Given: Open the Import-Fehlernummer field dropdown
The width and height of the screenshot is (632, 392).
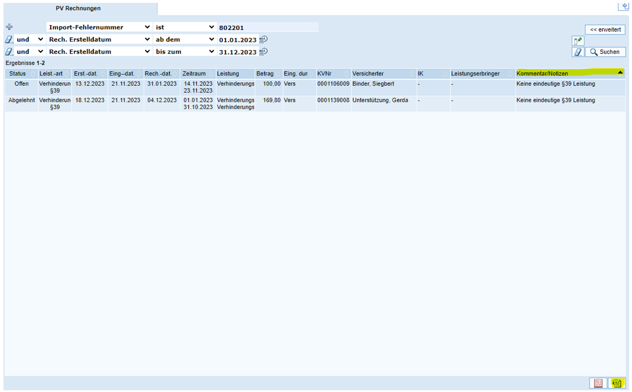Looking at the screenshot, I should [x=99, y=27].
